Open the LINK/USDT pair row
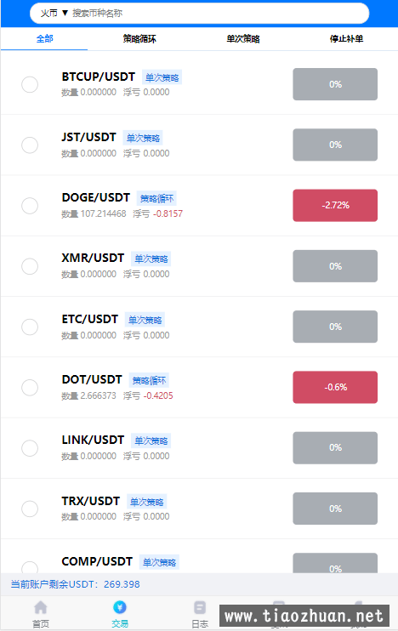 coord(199,448)
